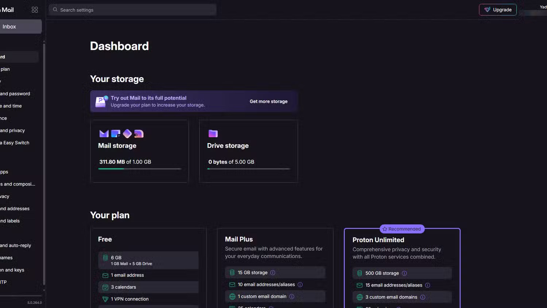Click the info icon beside 15 GB storage

tap(273, 273)
